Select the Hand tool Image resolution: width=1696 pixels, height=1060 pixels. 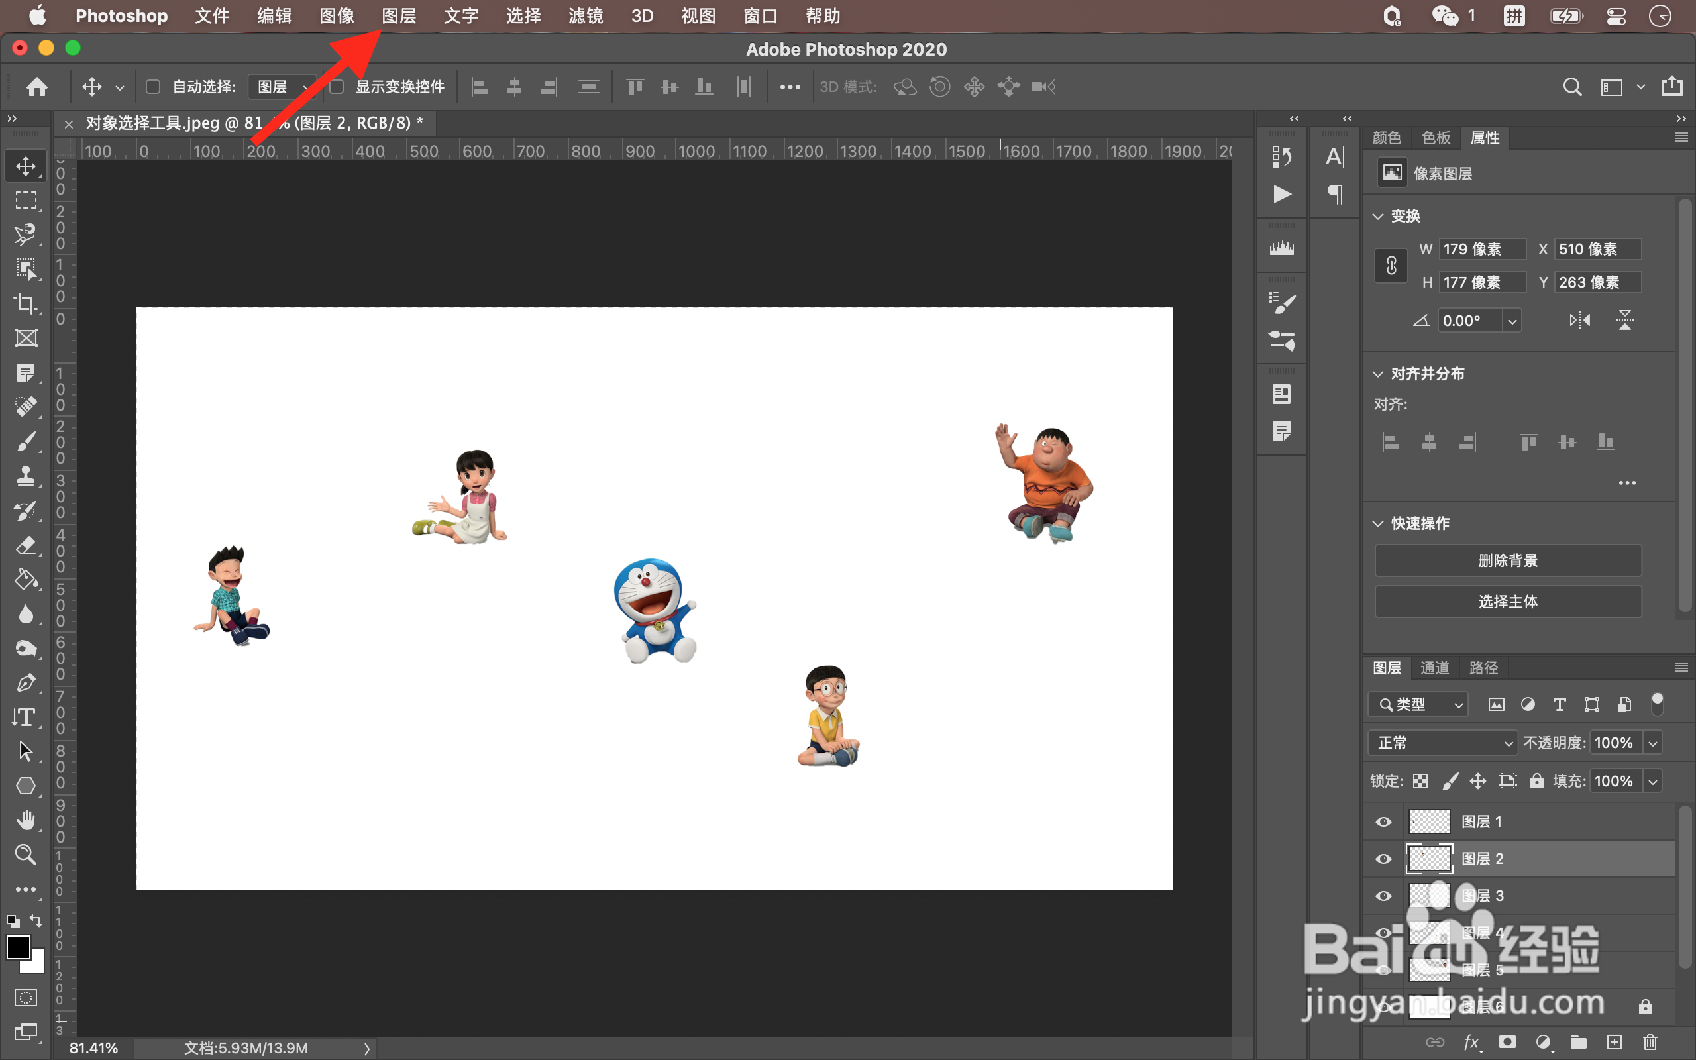point(26,820)
